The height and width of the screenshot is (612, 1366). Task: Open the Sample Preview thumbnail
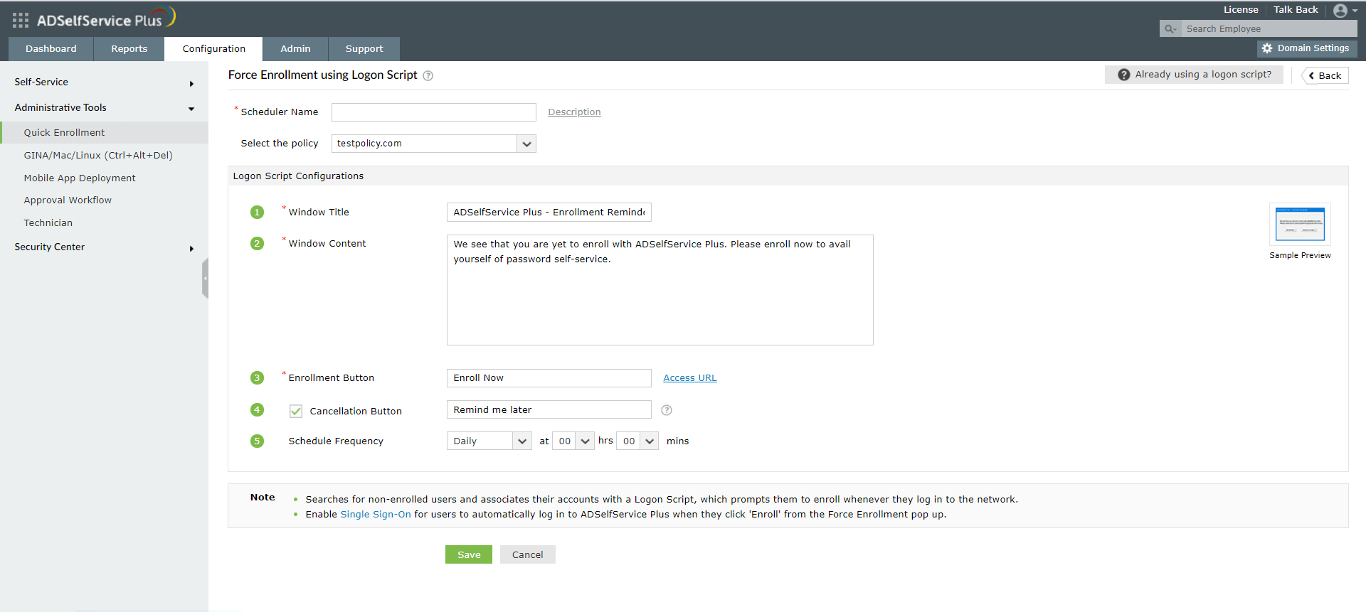click(x=1300, y=224)
